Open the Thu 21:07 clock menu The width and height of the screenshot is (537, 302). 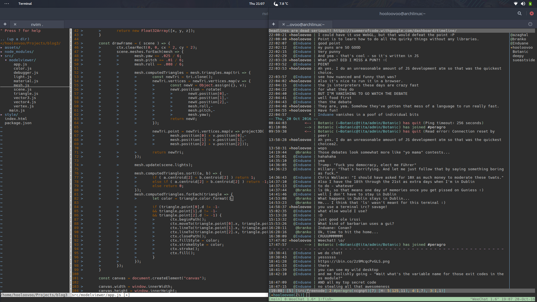click(x=257, y=4)
